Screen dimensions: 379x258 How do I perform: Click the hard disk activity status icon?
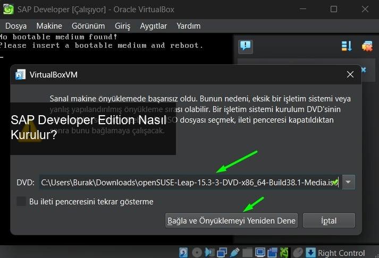point(184,253)
